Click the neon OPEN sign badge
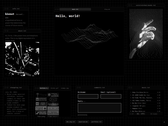The width and height of the screenshot is (168, 126). pyautogui.click(x=53, y=99)
